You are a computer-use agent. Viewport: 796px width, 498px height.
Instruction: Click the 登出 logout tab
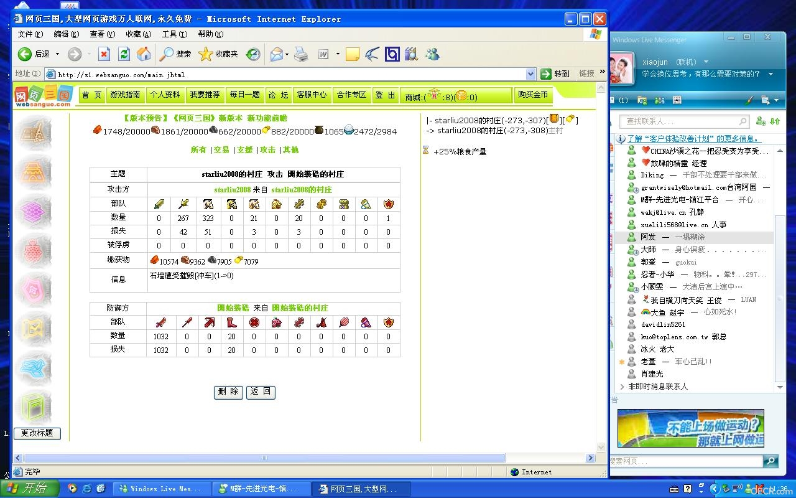[385, 95]
